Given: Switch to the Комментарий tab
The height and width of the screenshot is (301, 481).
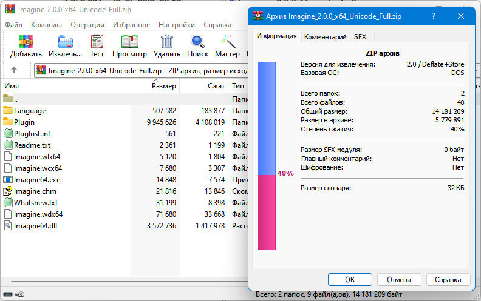Looking at the screenshot, I should pyautogui.click(x=325, y=37).
